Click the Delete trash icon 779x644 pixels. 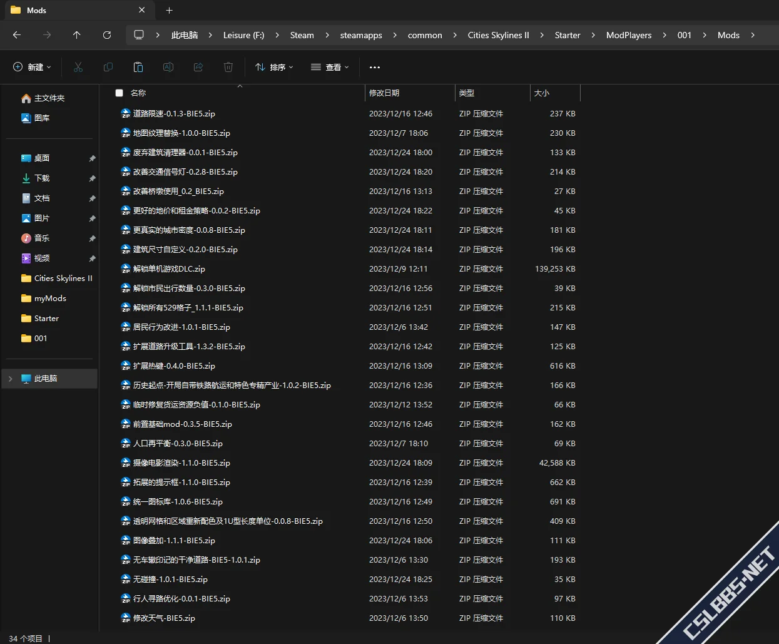[x=228, y=67]
